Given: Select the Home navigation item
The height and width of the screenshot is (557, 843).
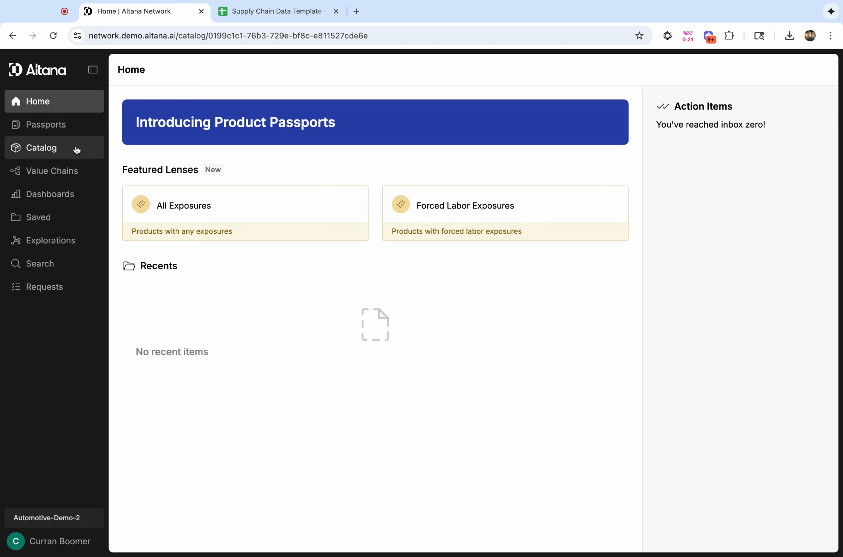Looking at the screenshot, I should [38, 101].
